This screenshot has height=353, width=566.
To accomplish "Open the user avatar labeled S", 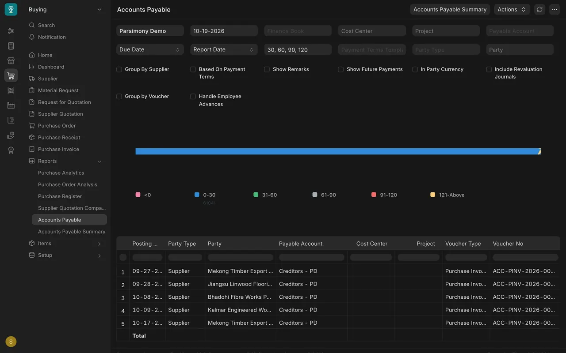I will [x=11, y=342].
